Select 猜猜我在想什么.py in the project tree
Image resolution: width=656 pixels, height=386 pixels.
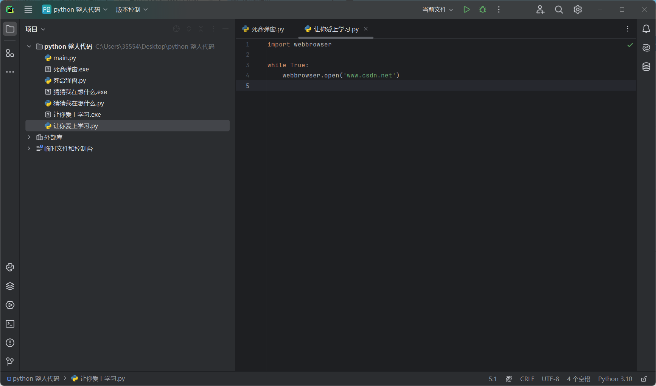pyautogui.click(x=78, y=103)
